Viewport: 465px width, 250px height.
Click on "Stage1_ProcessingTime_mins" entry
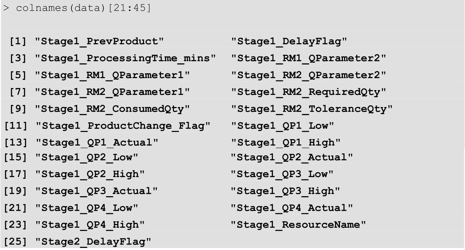[x=125, y=58]
